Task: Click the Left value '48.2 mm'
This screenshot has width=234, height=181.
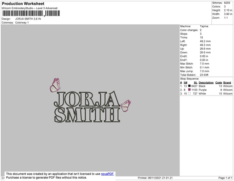Action: coord(205,41)
